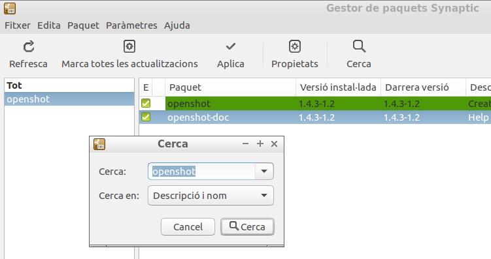Open the Fitxer menu
Image resolution: width=491 pixels, height=259 pixels.
tap(18, 25)
